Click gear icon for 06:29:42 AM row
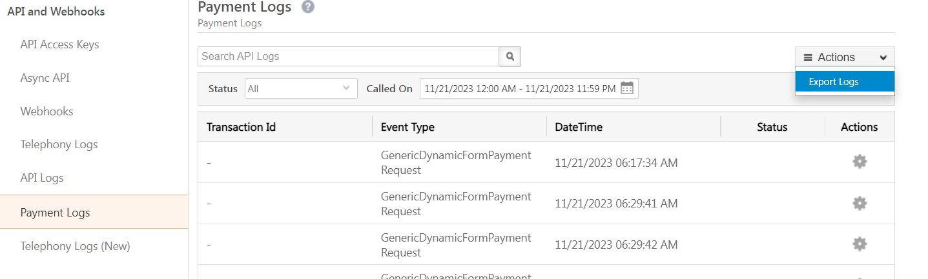This screenshot has width=928, height=279. coord(859,244)
